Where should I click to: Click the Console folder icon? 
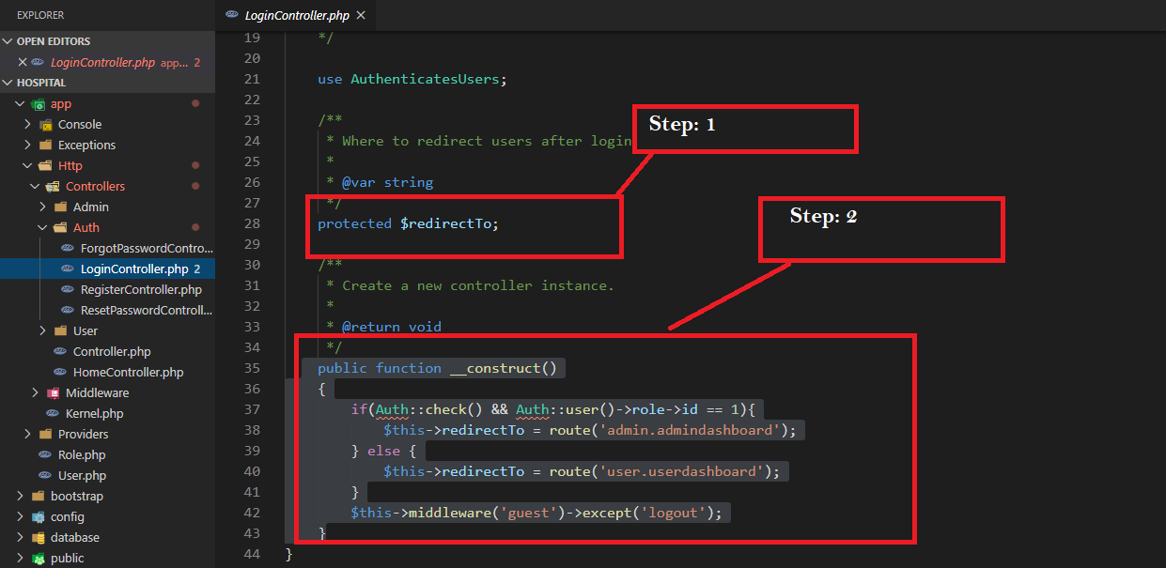pyautogui.click(x=45, y=125)
